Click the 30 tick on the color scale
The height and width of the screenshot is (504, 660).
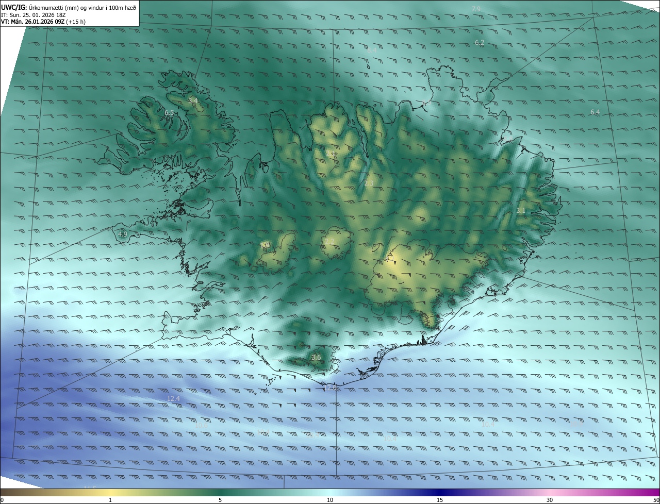[550, 500]
